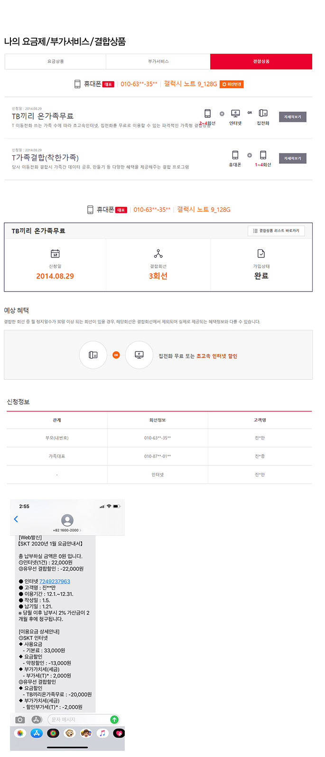
Task: Open contact details for +82 1600-2000
Action: pos(67,530)
